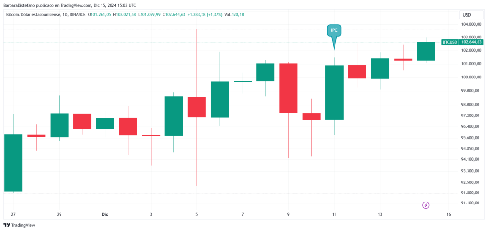Click the 104.000,00 price scale label
488x231 pixels.
click(470, 24)
